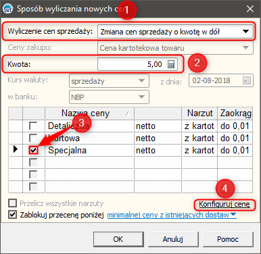Disable Zablokuj przecenę poniżej checkbox
Screen dimensions: 261x254
(x=12, y=215)
